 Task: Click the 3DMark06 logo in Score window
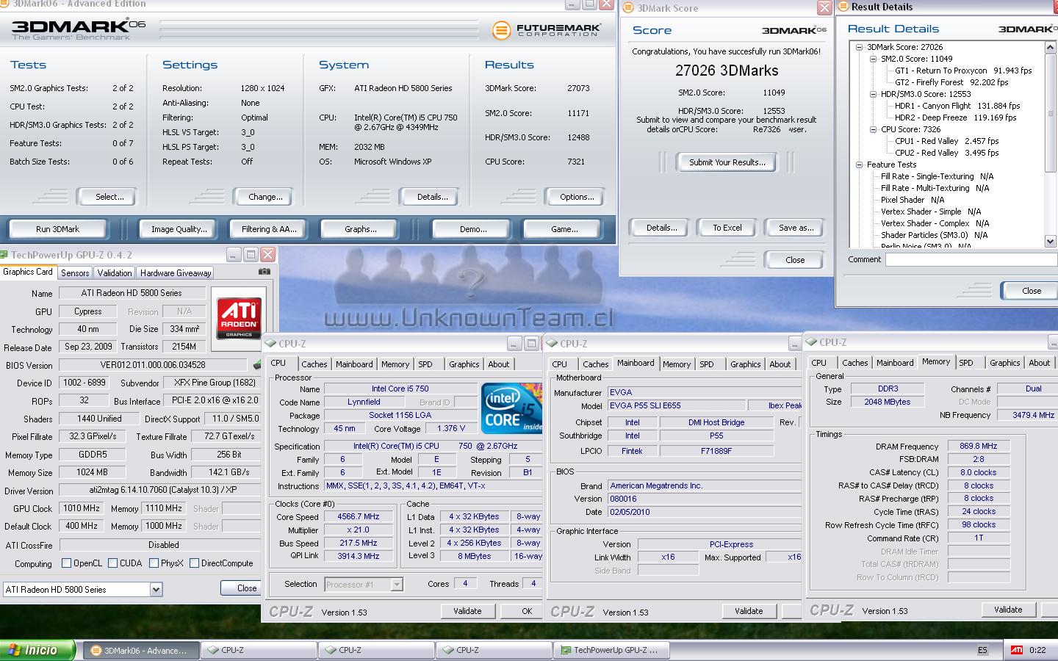coord(794,30)
